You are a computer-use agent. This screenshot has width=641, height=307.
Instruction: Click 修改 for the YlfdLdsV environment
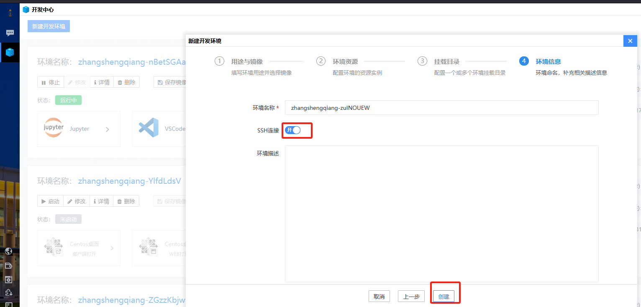click(x=77, y=201)
